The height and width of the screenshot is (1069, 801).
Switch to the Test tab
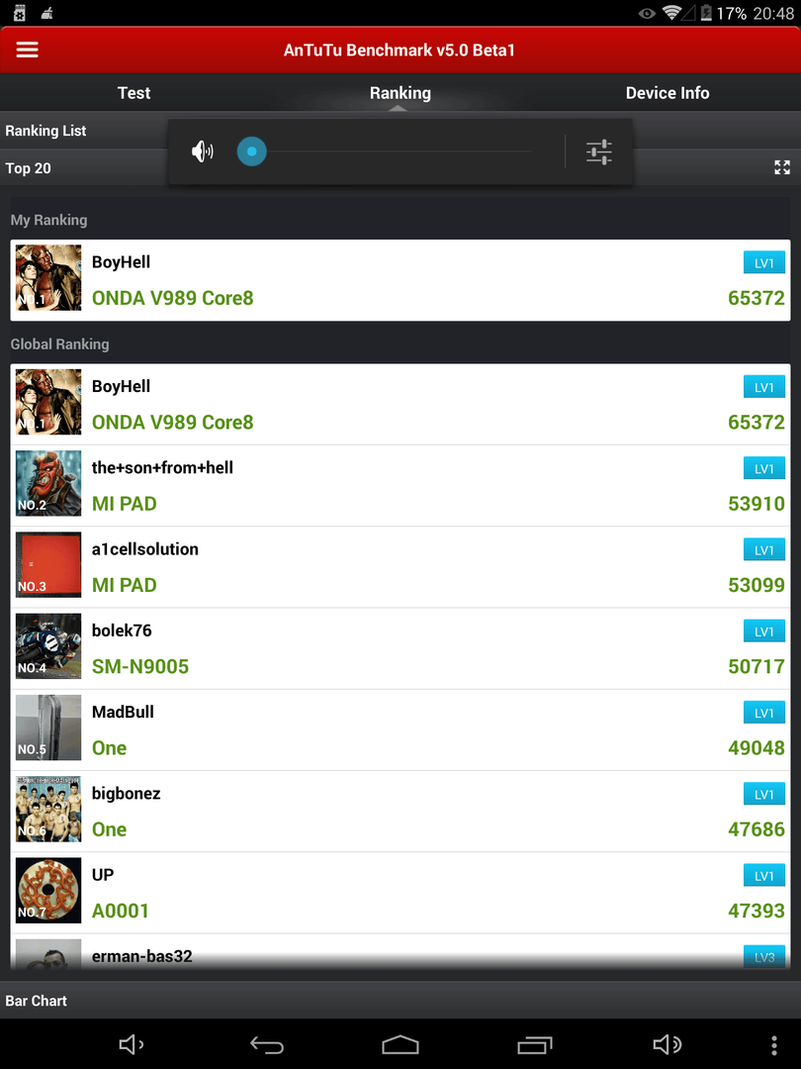(x=133, y=93)
